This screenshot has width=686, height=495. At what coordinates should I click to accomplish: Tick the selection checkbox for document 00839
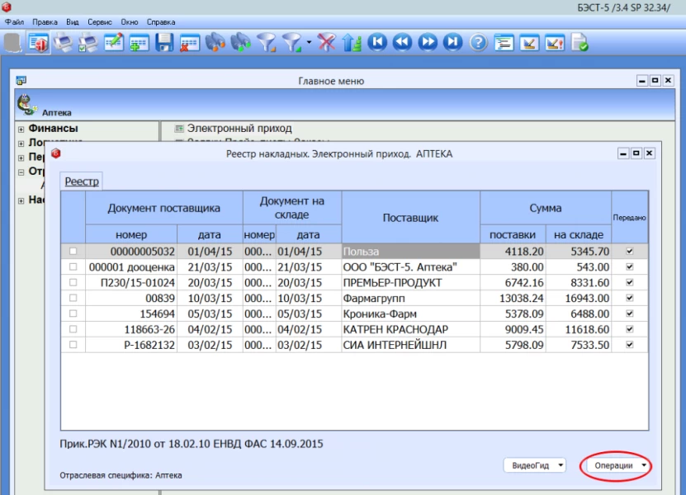pos(73,298)
